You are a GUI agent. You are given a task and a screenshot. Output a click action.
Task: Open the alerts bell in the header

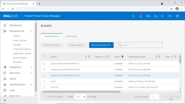click(141, 16)
